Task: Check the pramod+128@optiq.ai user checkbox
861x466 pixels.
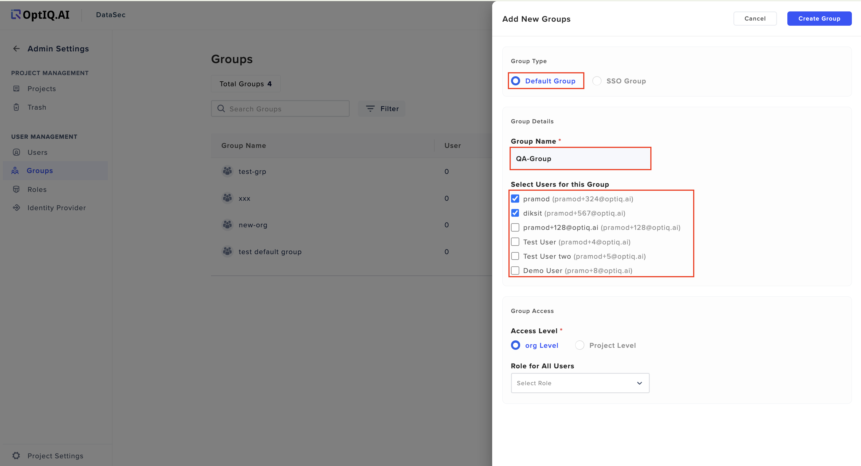Action: coord(515,228)
